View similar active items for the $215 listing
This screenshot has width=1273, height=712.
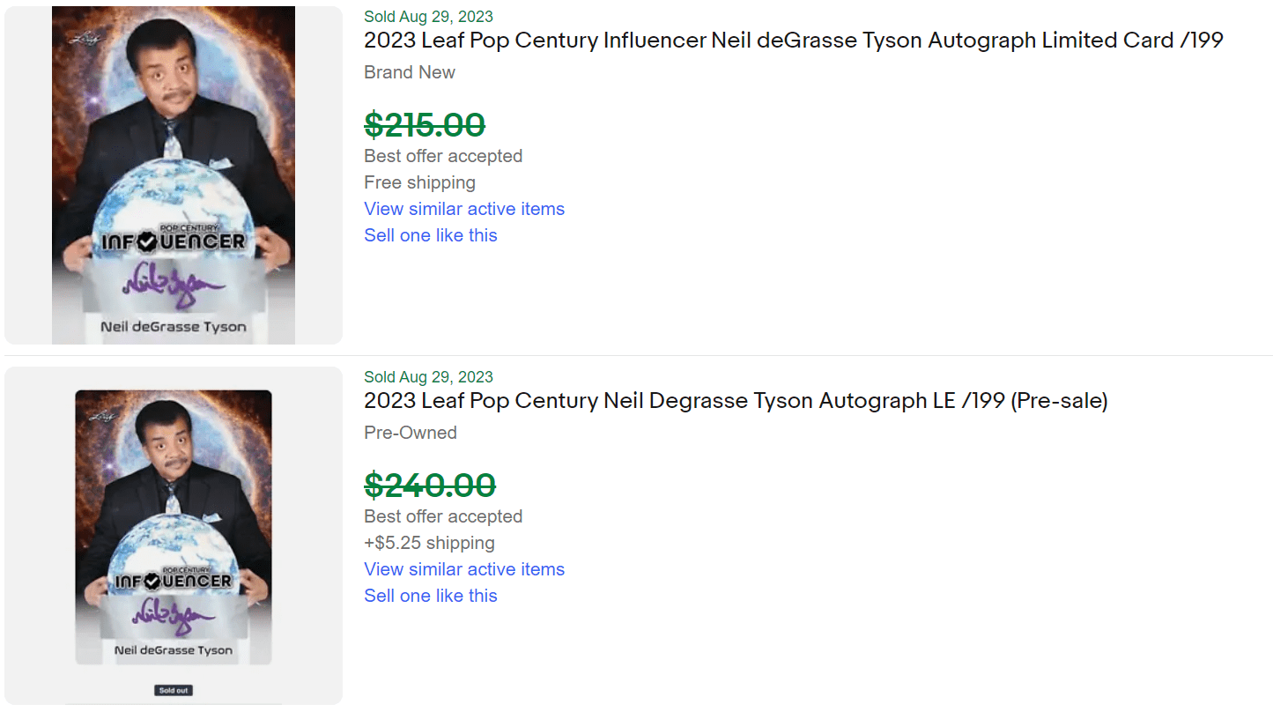coord(464,209)
